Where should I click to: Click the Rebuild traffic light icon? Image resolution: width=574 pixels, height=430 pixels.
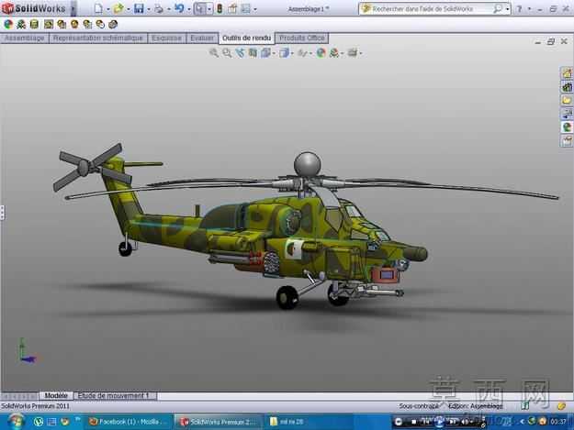(219, 8)
